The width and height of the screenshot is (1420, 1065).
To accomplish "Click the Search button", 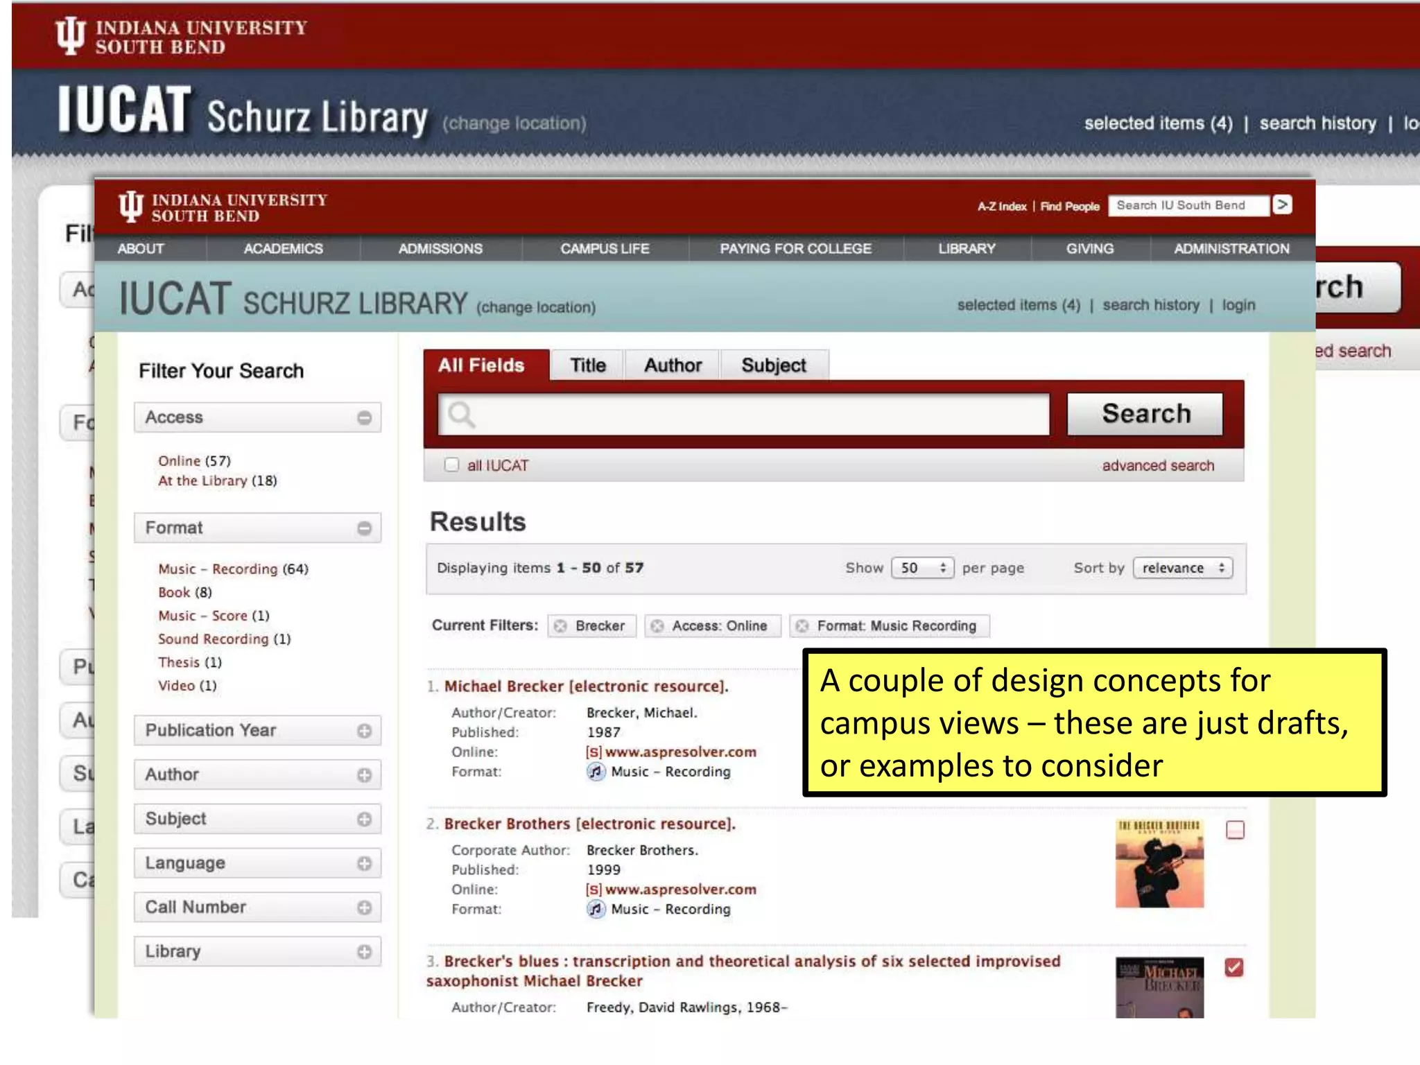I will pos(1145,414).
